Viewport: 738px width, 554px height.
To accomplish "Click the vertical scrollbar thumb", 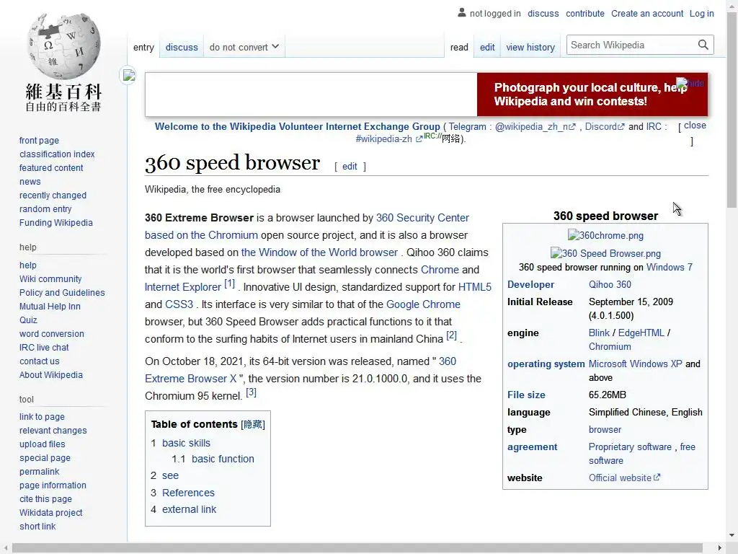I will (x=732, y=110).
